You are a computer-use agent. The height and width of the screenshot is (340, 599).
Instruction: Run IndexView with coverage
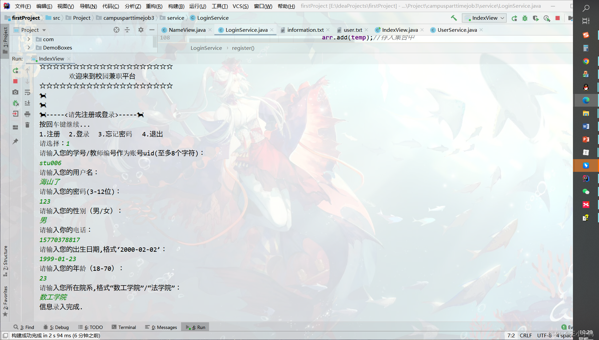click(x=536, y=18)
